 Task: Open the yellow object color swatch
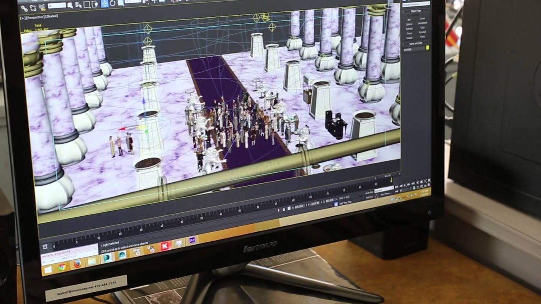point(428,47)
